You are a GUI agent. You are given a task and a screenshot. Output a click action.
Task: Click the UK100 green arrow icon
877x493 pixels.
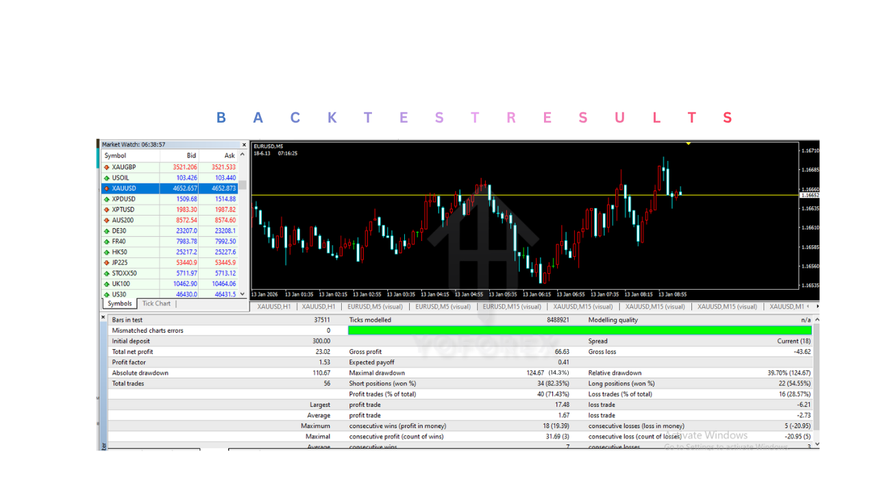pos(107,283)
